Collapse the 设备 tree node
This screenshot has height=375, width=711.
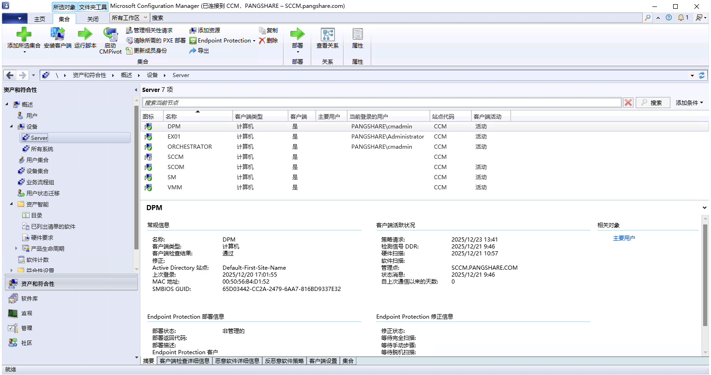point(12,127)
